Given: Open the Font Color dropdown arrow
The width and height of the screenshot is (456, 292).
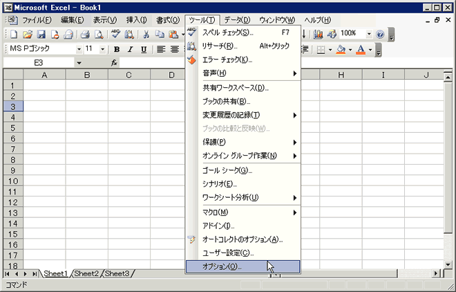Looking at the screenshot, I should [x=370, y=50].
